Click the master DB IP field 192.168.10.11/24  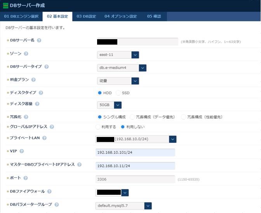[x=135, y=166]
